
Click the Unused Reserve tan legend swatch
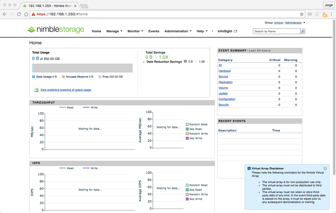63,77
